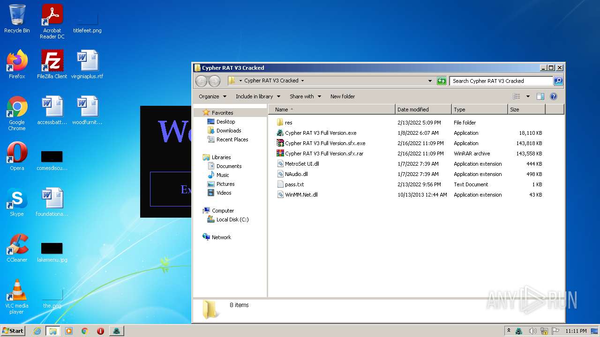Click the search magnifier icon
This screenshot has height=337, width=600.
pyautogui.click(x=558, y=81)
